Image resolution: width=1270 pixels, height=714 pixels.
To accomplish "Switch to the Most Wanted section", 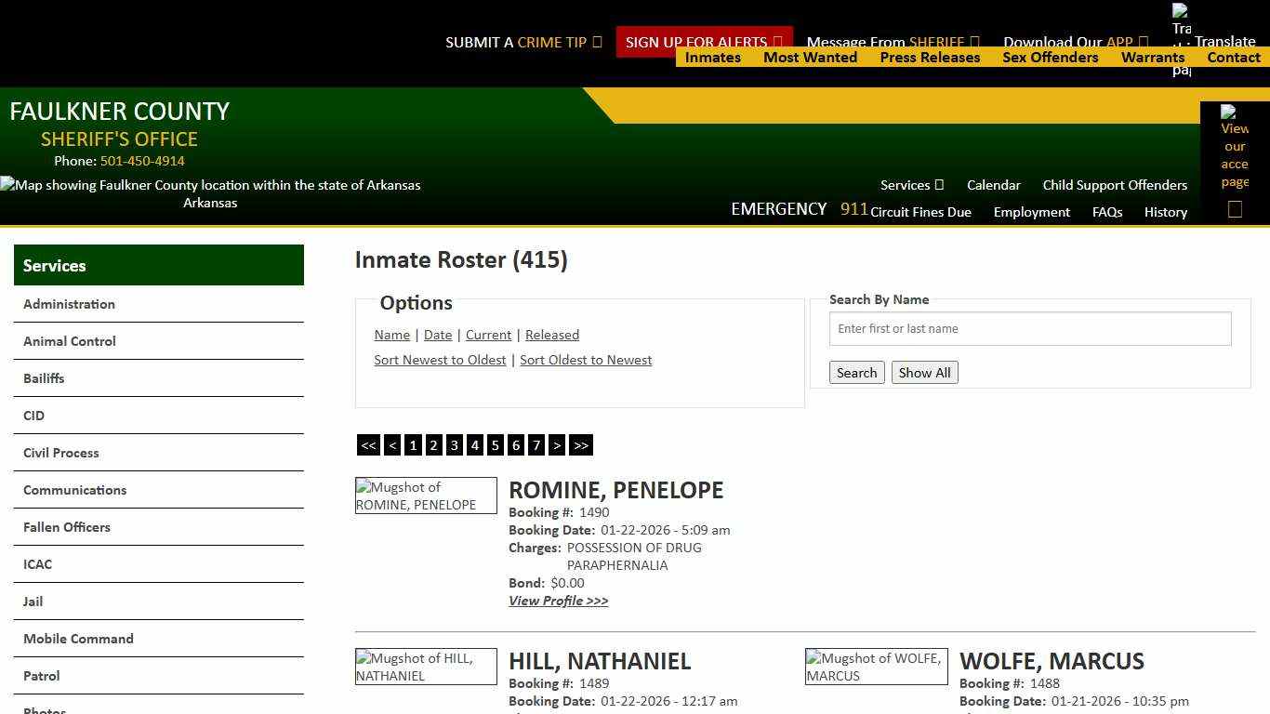I will [810, 57].
